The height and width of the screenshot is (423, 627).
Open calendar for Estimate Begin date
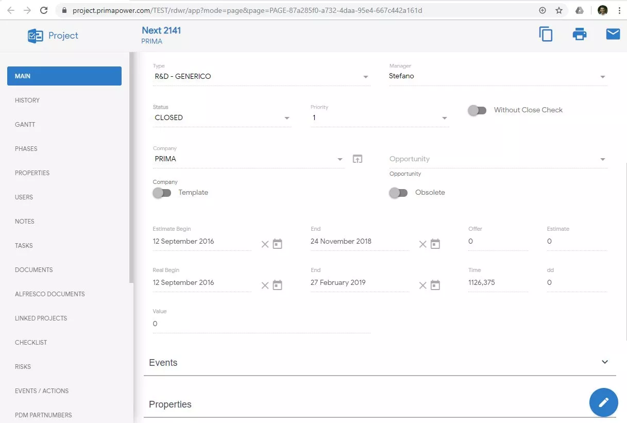point(277,244)
